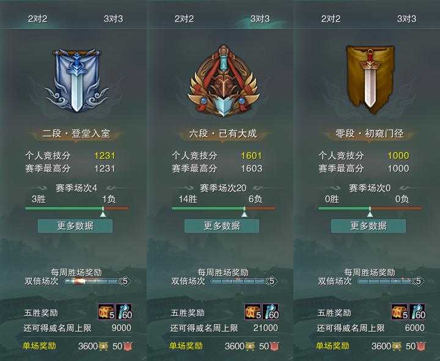Click the red helmet rank emblem for 六段
Screen dimensions: 440x361
click(x=223, y=81)
